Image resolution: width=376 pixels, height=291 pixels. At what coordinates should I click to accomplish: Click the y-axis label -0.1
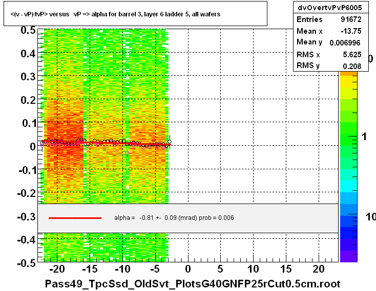coord(27,170)
